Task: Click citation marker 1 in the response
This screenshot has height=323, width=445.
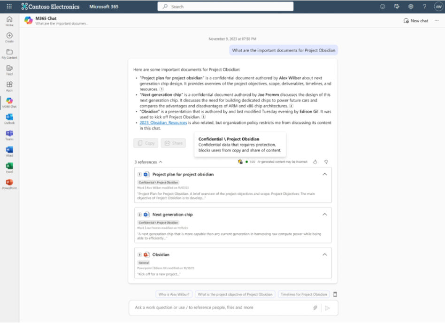Action: [x=162, y=89]
